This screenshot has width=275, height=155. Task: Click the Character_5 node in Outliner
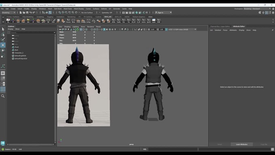19,53
